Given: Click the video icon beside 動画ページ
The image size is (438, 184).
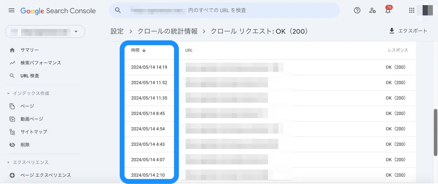Looking at the screenshot, I should pos(12,119).
